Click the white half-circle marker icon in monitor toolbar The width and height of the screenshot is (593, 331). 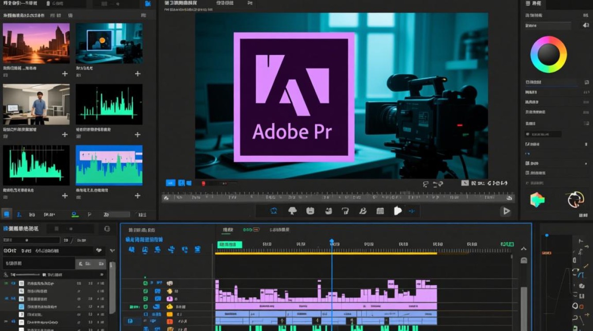398,211
